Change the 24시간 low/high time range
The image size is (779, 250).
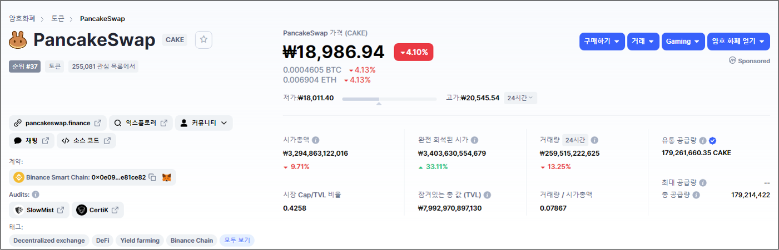pos(520,98)
